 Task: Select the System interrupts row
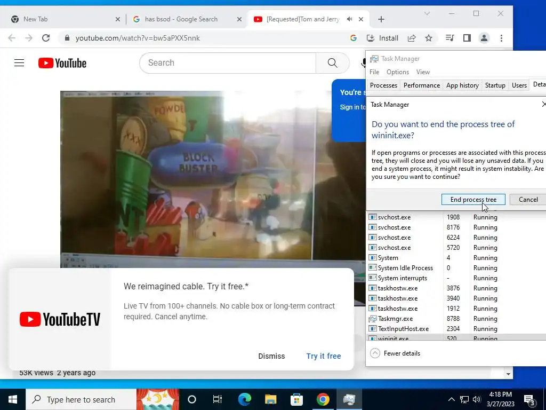pyautogui.click(x=456, y=278)
